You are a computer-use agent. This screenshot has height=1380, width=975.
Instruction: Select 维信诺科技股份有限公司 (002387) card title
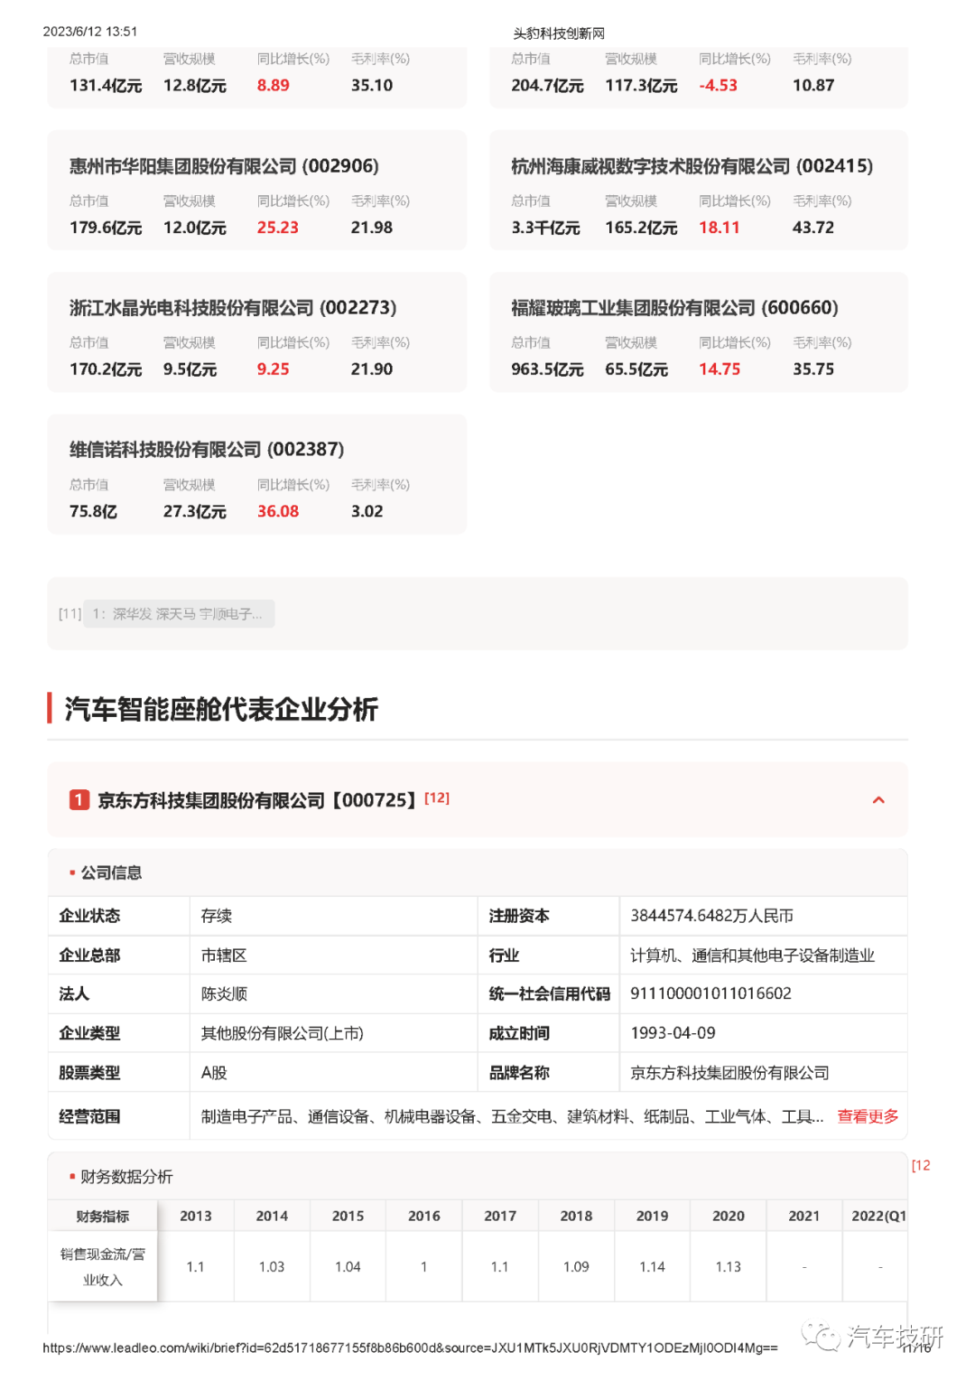click(207, 450)
